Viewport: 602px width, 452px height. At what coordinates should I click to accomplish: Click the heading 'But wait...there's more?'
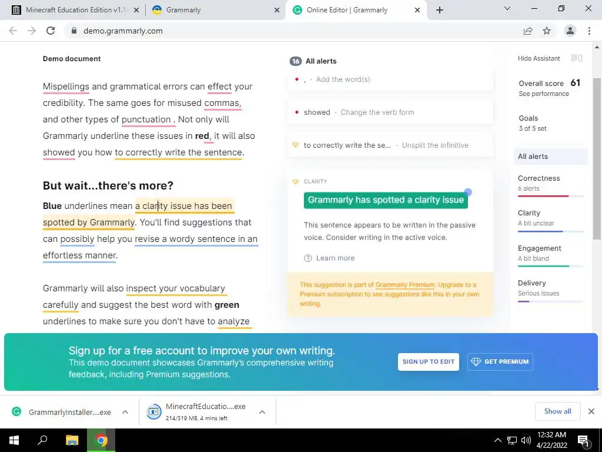pyautogui.click(x=108, y=185)
